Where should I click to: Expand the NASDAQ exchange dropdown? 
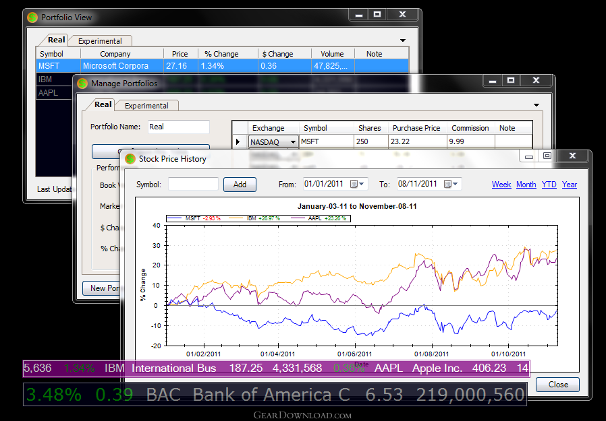(293, 142)
